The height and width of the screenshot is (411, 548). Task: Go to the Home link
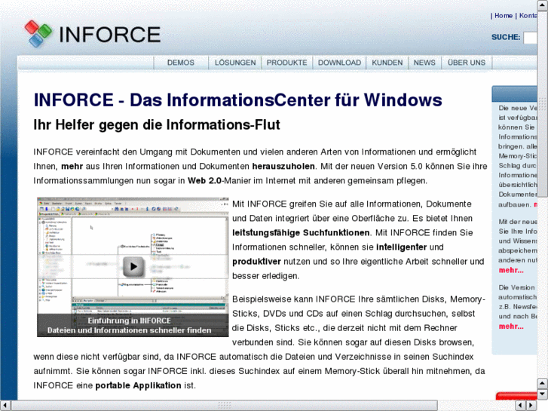pyautogui.click(x=504, y=16)
